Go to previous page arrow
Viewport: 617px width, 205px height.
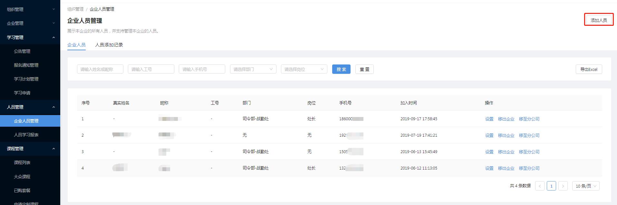[x=540, y=186]
